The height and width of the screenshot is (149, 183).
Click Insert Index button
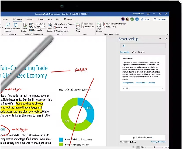tap(87, 24)
